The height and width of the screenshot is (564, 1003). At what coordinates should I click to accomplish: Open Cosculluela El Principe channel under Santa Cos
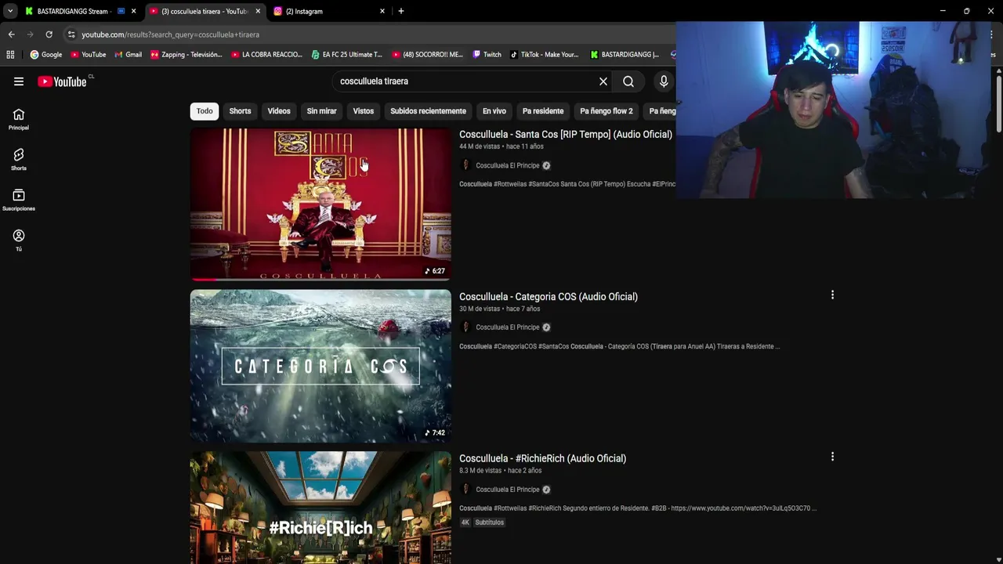tap(507, 165)
